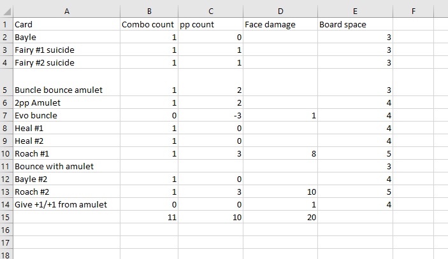Click column D header

click(280, 10)
